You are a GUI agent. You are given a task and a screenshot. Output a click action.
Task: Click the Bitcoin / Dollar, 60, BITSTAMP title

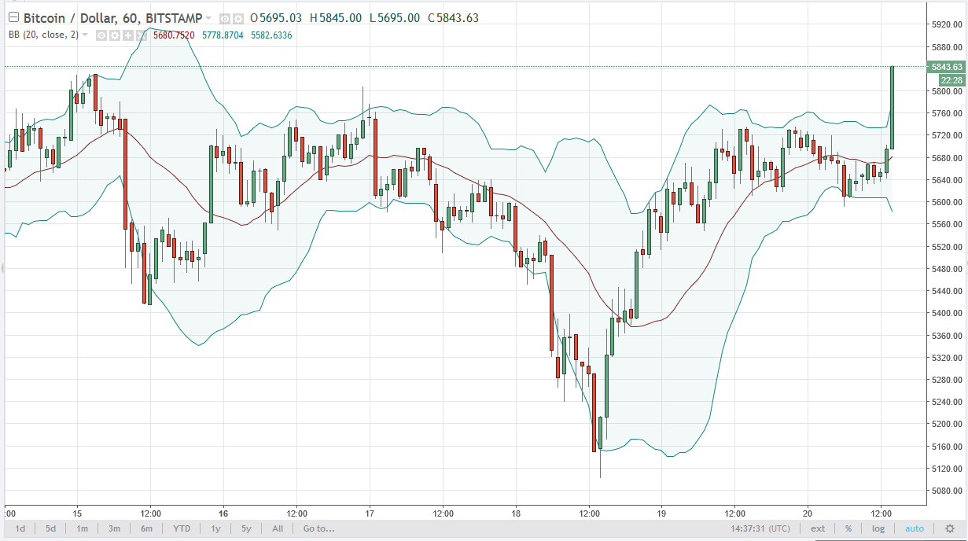click(x=112, y=18)
